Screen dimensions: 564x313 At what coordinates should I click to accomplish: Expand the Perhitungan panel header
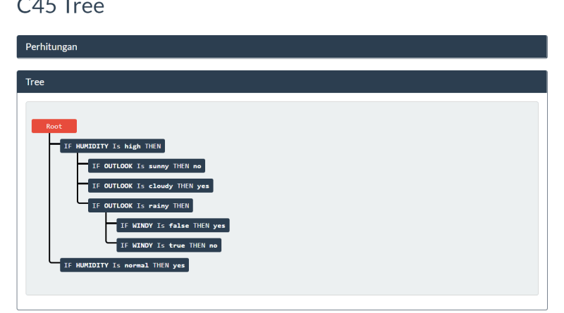[x=282, y=46]
